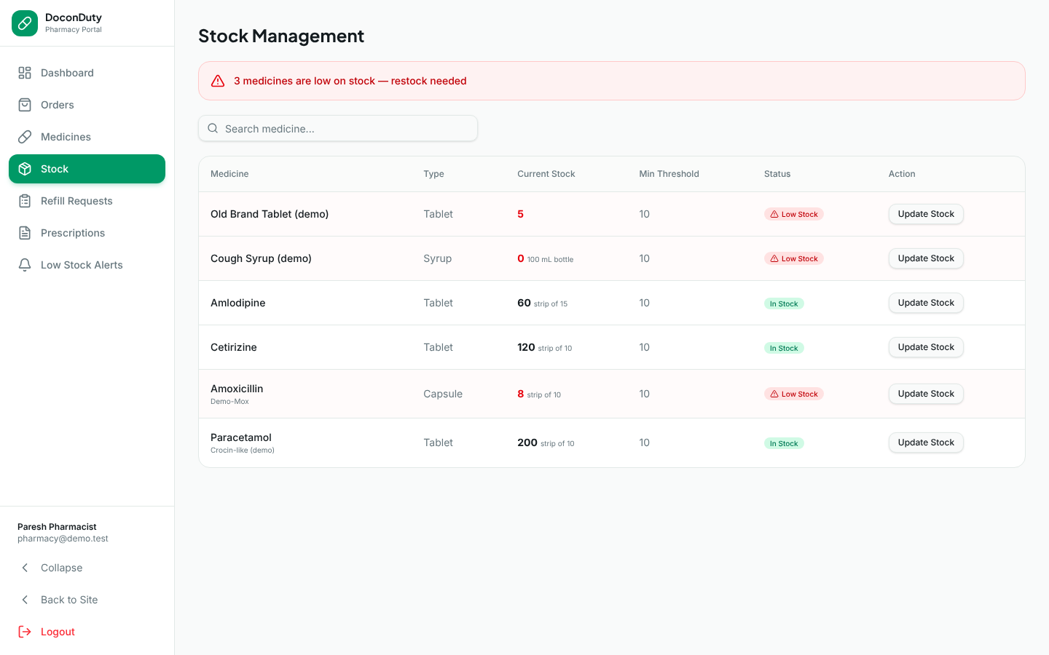
Task: Click the DoconDuty pill logo icon
Action: 25,23
